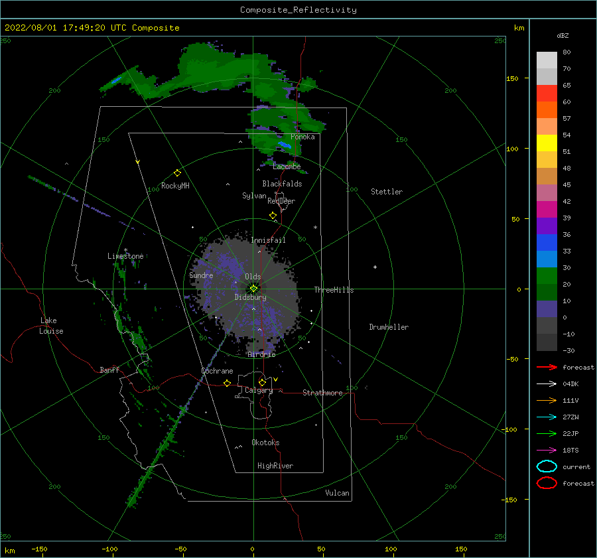Click the 111V legend text
Image resolution: width=597 pixels, height=558 pixels.
570,400
